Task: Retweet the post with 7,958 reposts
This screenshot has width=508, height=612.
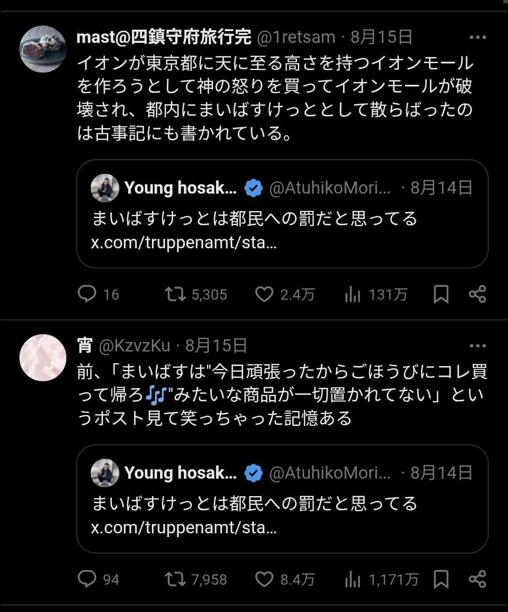Action: tap(175, 579)
